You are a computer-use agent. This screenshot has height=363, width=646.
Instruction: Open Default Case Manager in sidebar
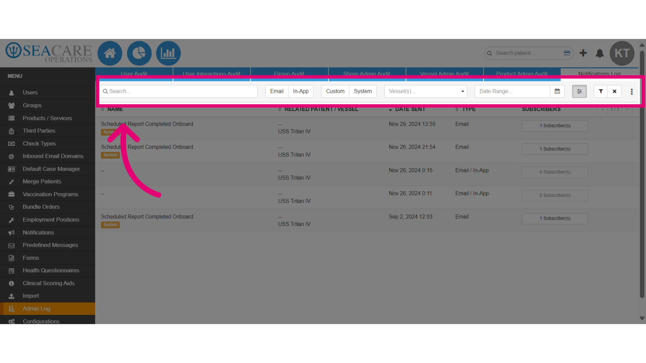pos(47,169)
